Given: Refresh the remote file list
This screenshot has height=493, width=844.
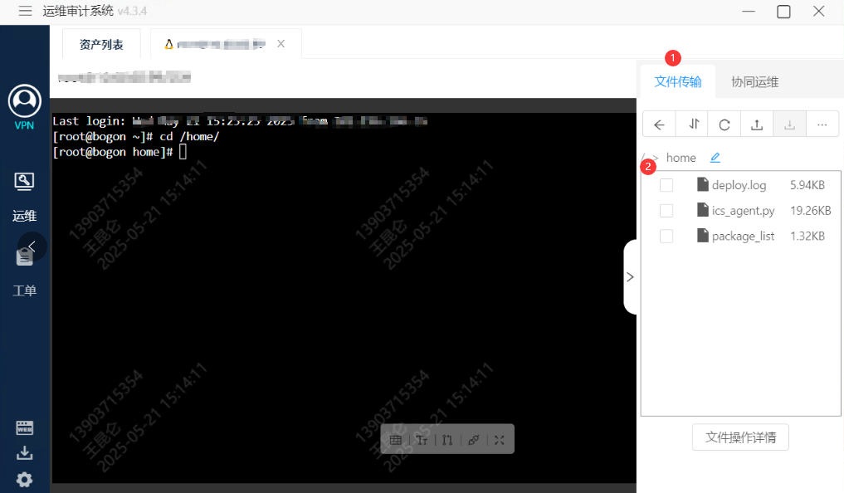Looking at the screenshot, I should click(724, 124).
